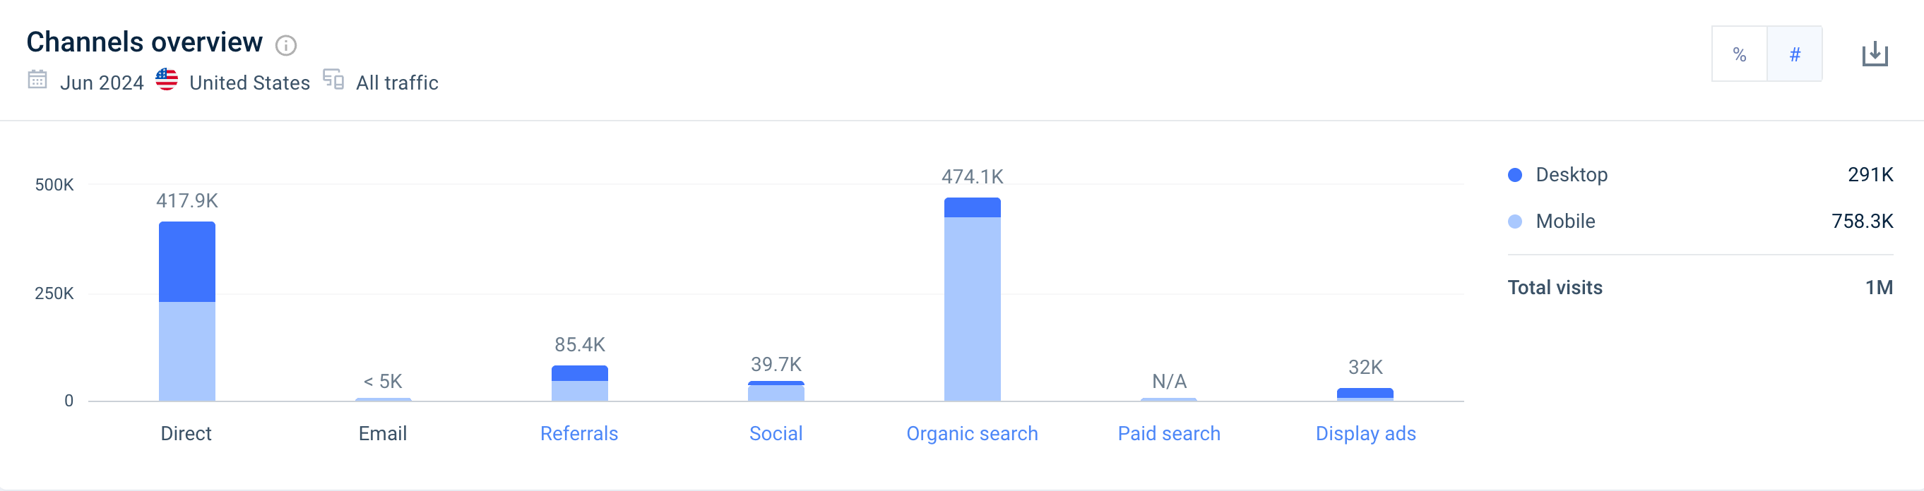Open the Social channel link
Image resolution: width=1924 pixels, height=491 pixels.
[776, 434]
